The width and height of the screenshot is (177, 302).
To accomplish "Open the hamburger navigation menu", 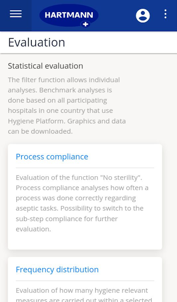I will tap(16, 14).
